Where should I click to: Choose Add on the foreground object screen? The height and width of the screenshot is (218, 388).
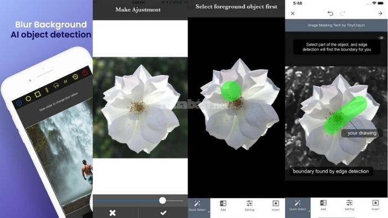tap(223, 206)
